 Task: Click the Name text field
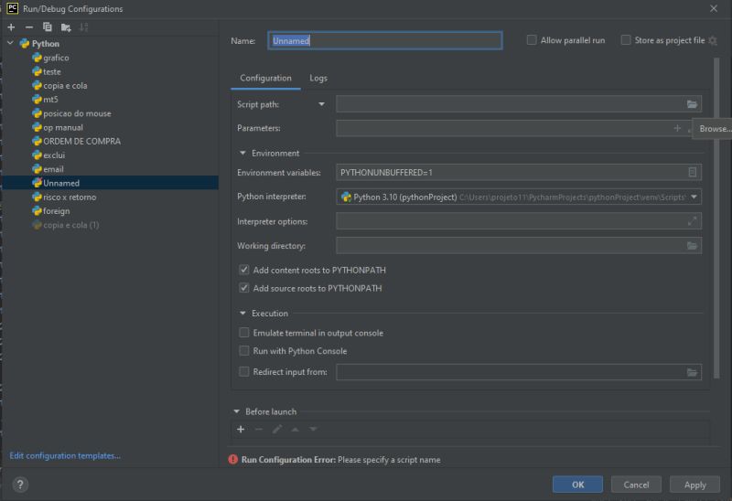385,40
